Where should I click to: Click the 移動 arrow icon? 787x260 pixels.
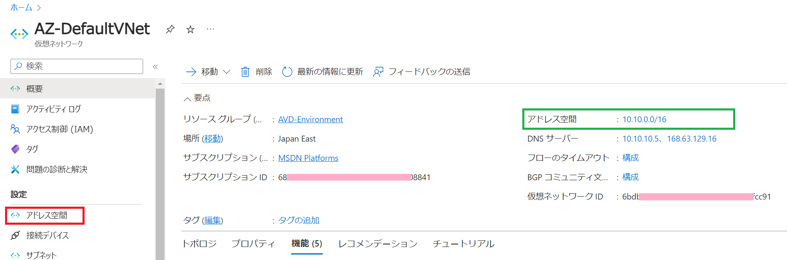click(191, 72)
